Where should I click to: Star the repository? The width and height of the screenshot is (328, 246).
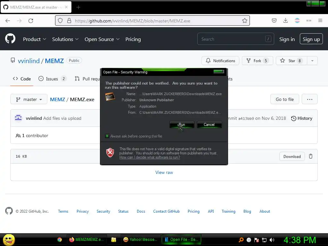click(291, 61)
